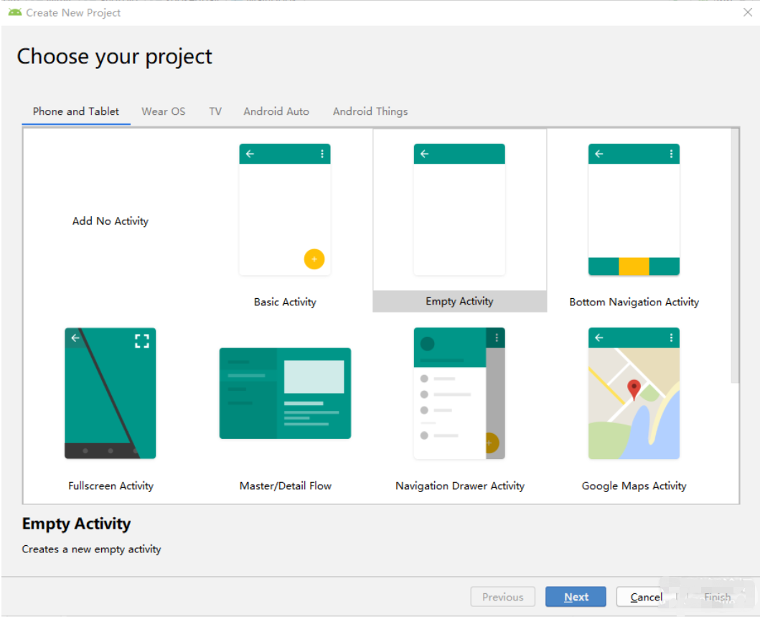This screenshot has height=617, width=760.
Task: Click the back arrow in Google Maps preview
Action: click(599, 338)
